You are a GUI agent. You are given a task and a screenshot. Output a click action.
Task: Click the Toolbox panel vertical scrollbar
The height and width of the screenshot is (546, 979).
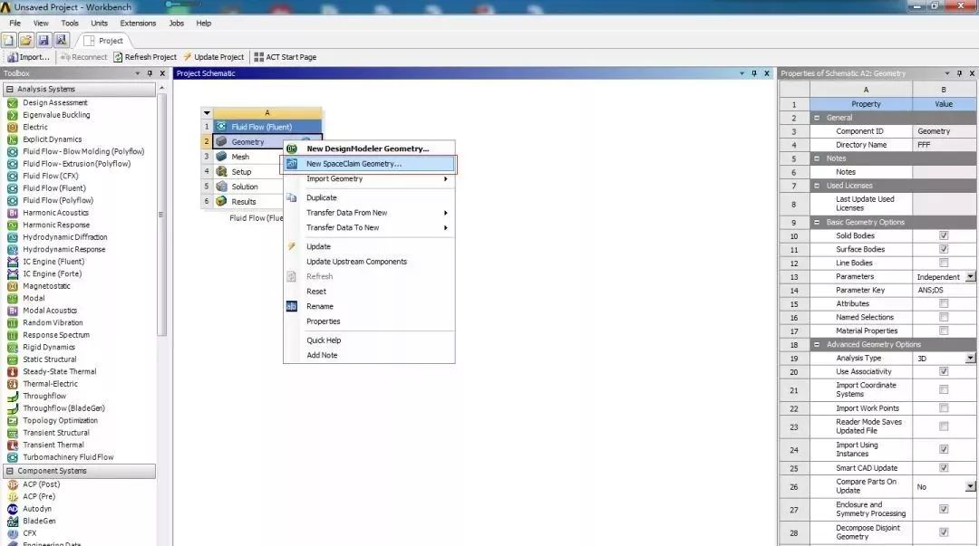161,214
